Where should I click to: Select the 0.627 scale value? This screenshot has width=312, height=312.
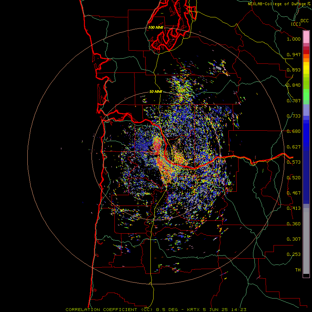pos(294,147)
